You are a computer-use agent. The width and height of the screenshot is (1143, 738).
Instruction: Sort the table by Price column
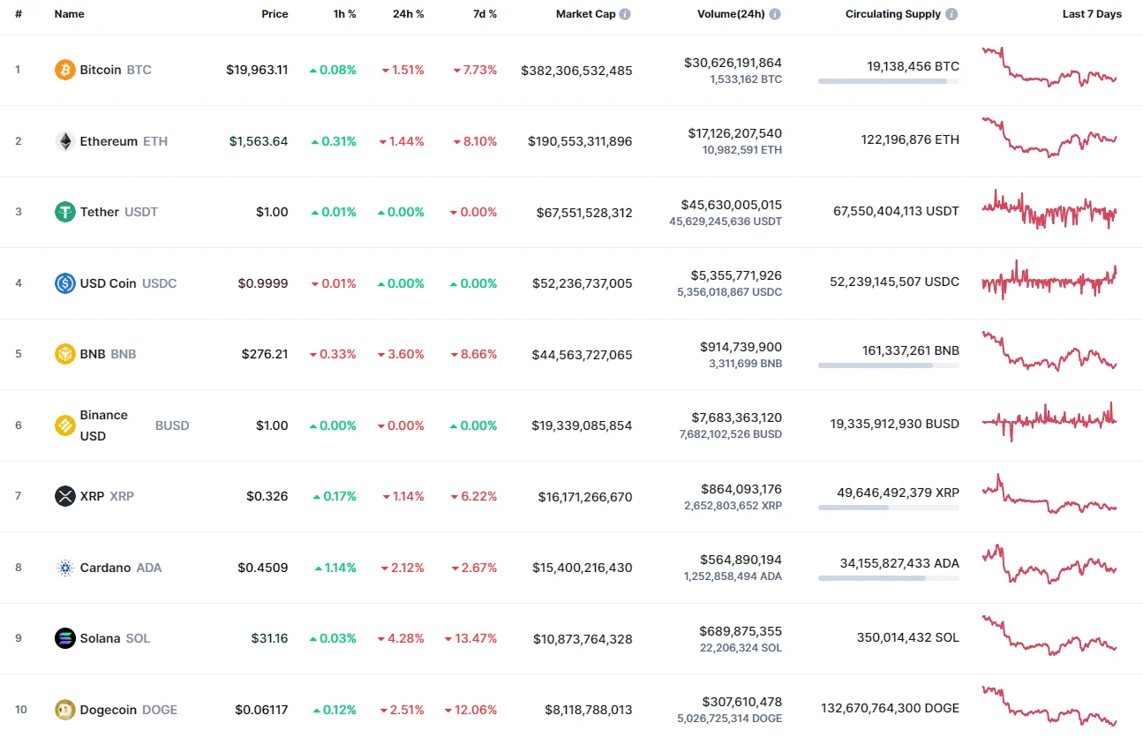274,13
